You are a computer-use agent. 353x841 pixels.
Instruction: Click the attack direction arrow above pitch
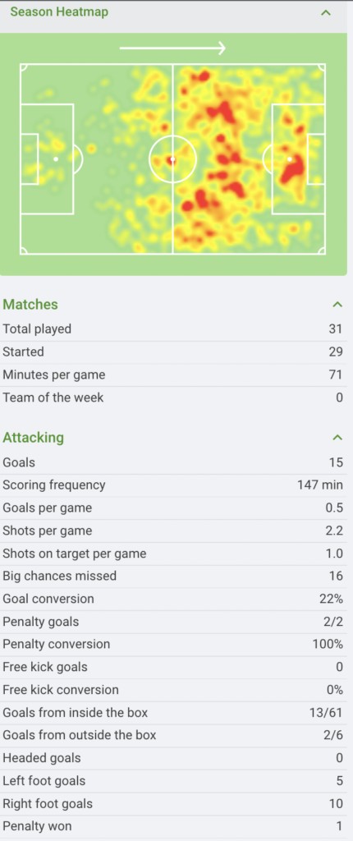click(x=172, y=48)
